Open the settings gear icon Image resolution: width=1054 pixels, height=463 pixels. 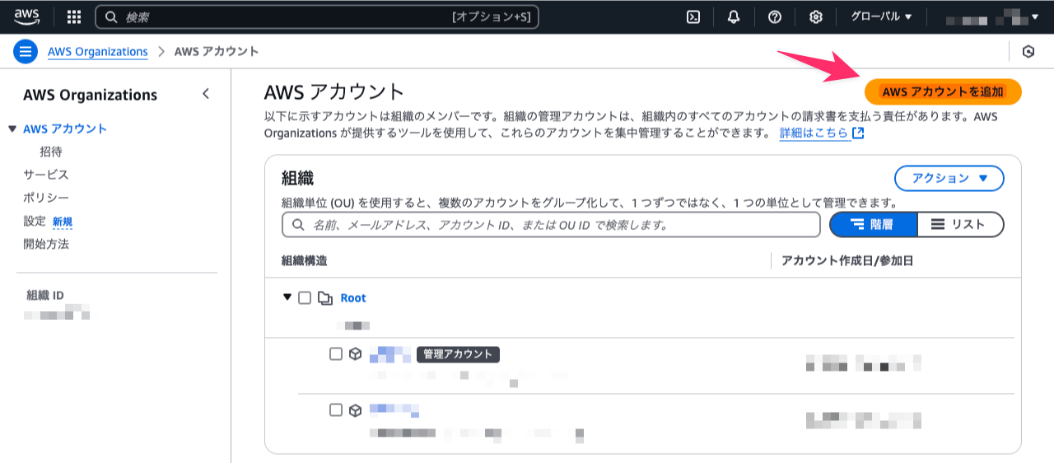coord(815,16)
